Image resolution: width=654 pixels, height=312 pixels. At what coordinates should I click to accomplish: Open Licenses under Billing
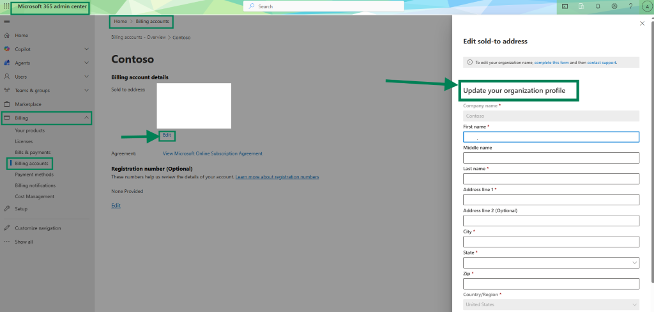(x=24, y=141)
